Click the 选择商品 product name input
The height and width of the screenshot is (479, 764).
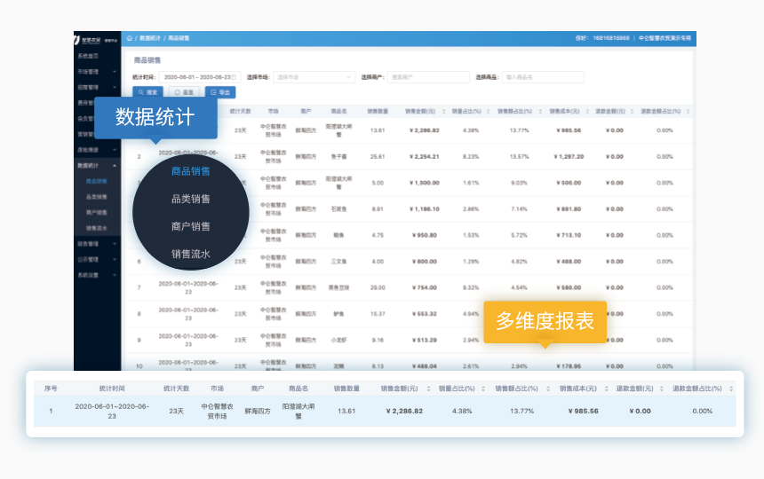[542, 77]
